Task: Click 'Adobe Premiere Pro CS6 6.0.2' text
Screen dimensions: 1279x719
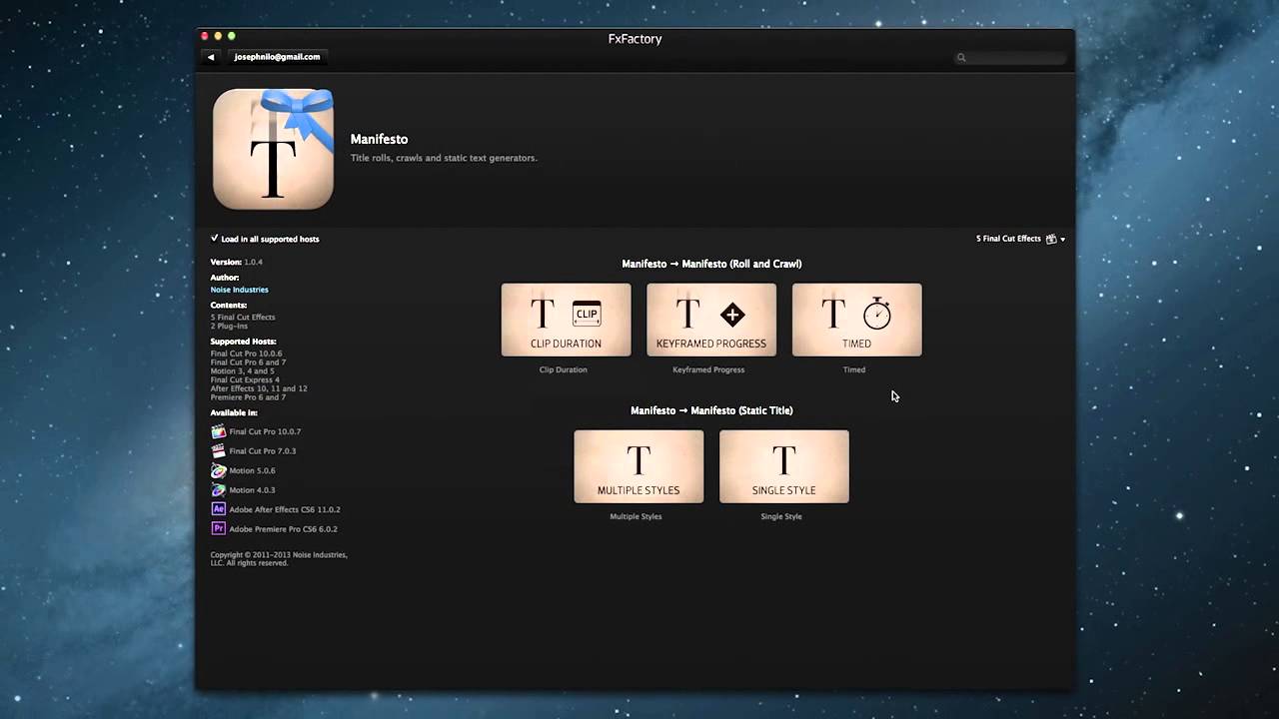Action: coord(283,529)
